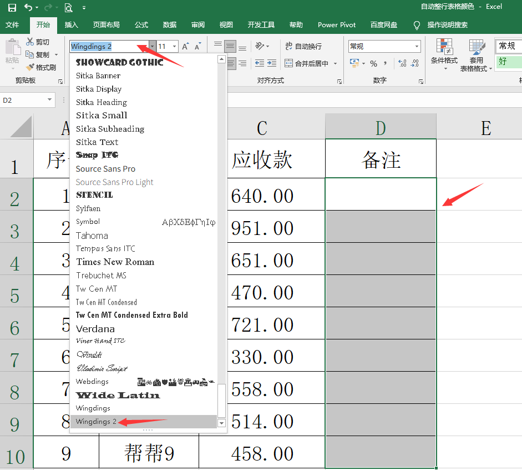Click the Comma Style icon
Image resolution: width=522 pixels, height=470 pixels.
coord(385,63)
